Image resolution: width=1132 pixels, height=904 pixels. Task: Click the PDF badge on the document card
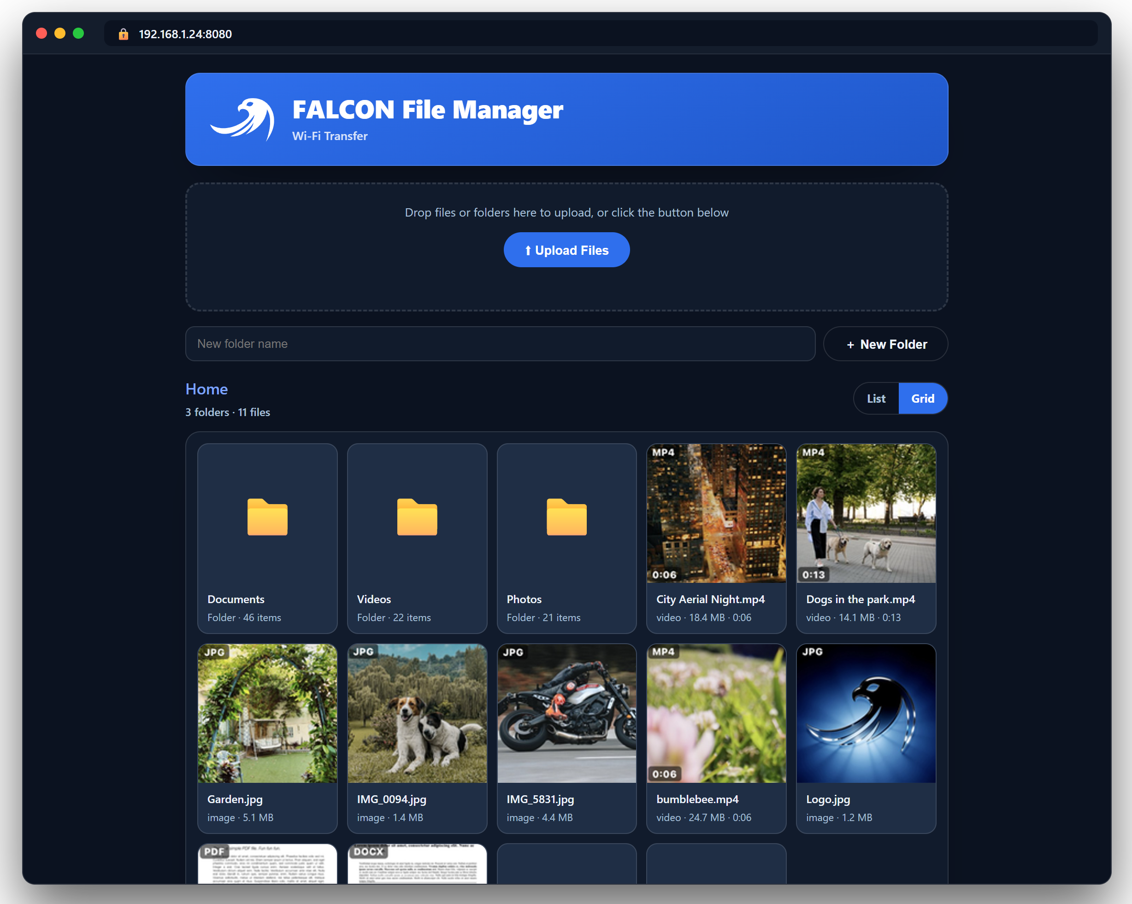tap(214, 851)
